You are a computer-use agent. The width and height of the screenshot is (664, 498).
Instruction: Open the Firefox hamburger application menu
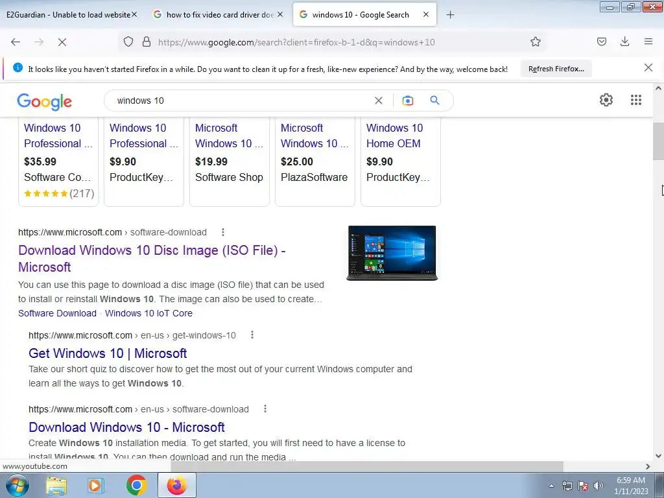coord(648,41)
